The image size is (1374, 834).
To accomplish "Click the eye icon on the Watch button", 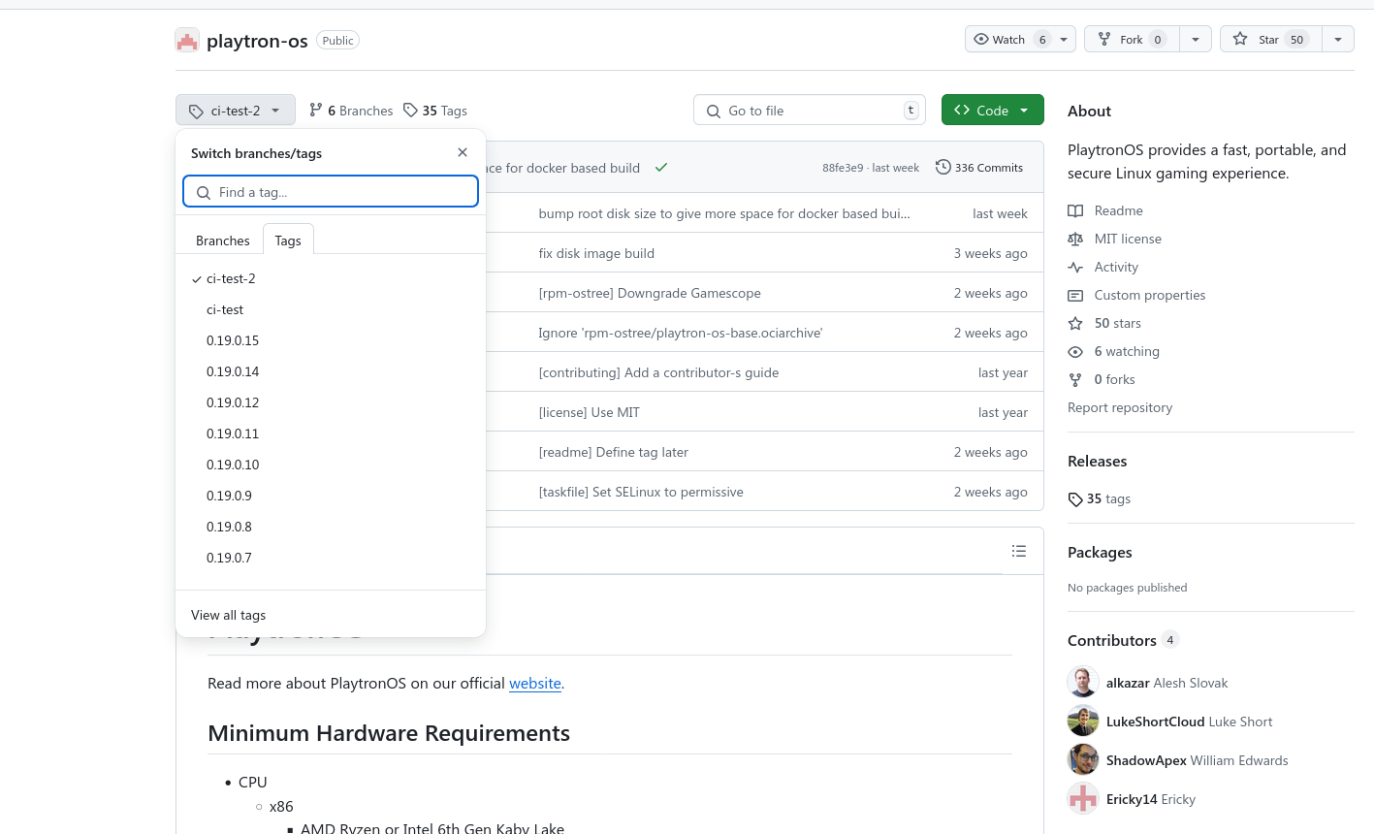I will (981, 39).
